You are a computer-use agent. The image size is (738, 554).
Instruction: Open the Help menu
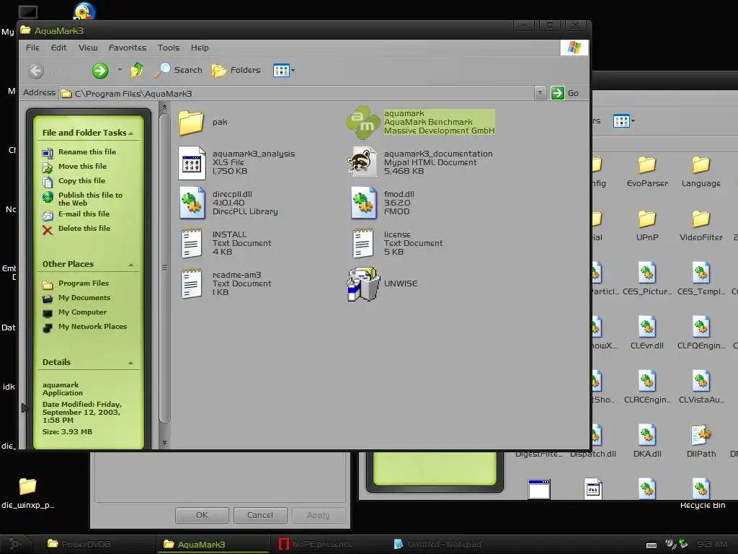(200, 48)
